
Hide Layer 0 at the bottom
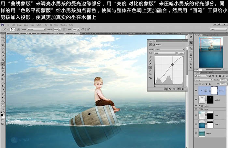(196, 133)
